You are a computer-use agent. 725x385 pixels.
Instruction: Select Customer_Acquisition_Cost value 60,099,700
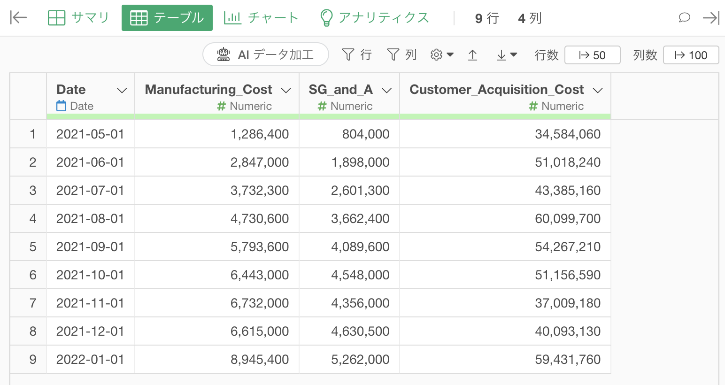[505, 219]
